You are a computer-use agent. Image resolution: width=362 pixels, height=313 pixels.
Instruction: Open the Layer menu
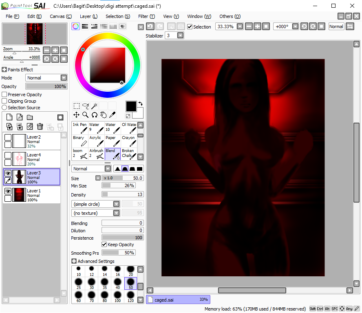pyautogui.click(x=88, y=16)
